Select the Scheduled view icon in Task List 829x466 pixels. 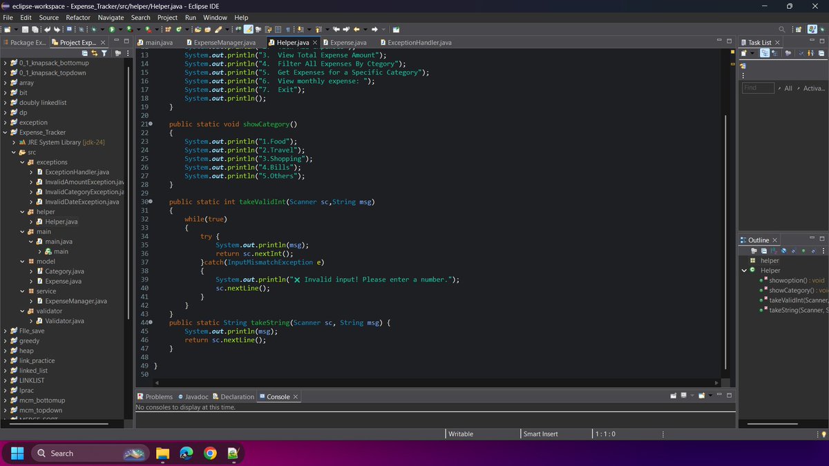pos(775,53)
